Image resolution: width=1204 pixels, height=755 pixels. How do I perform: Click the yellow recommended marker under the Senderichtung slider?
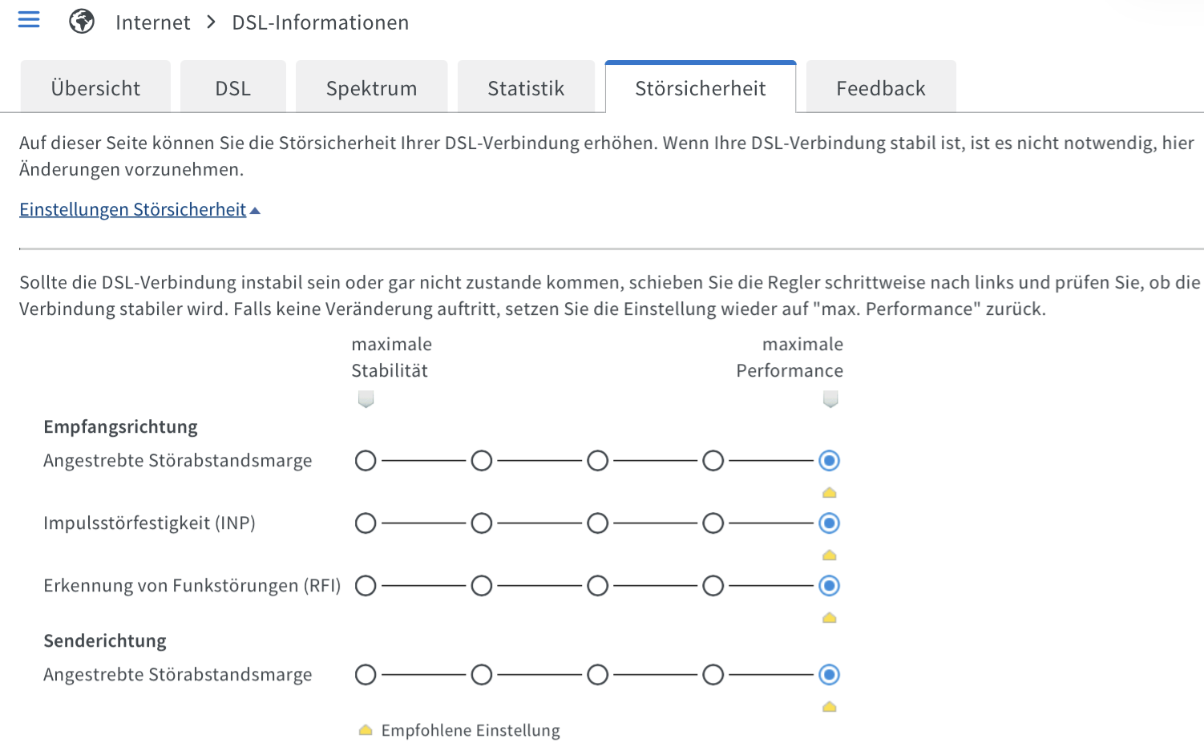[x=830, y=706]
